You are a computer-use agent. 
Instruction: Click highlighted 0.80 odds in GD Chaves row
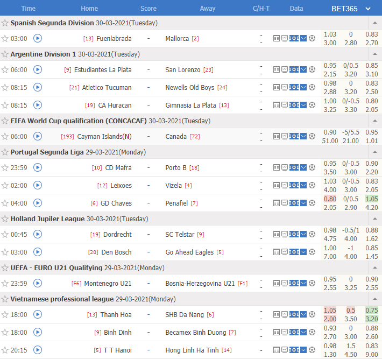pos(330,199)
